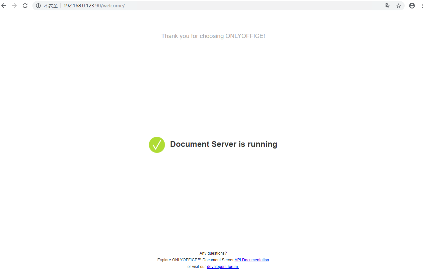Open the browser three-dot menu

tap(423, 6)
